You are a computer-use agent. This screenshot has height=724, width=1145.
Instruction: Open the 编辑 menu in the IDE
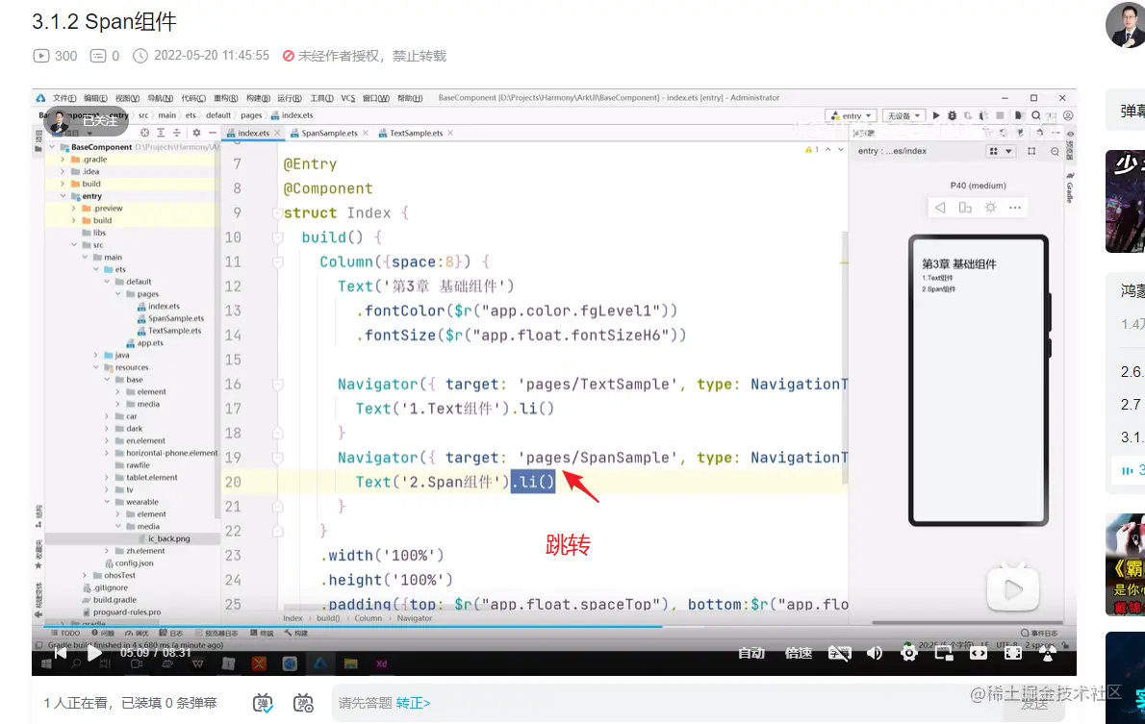point(95,98)
